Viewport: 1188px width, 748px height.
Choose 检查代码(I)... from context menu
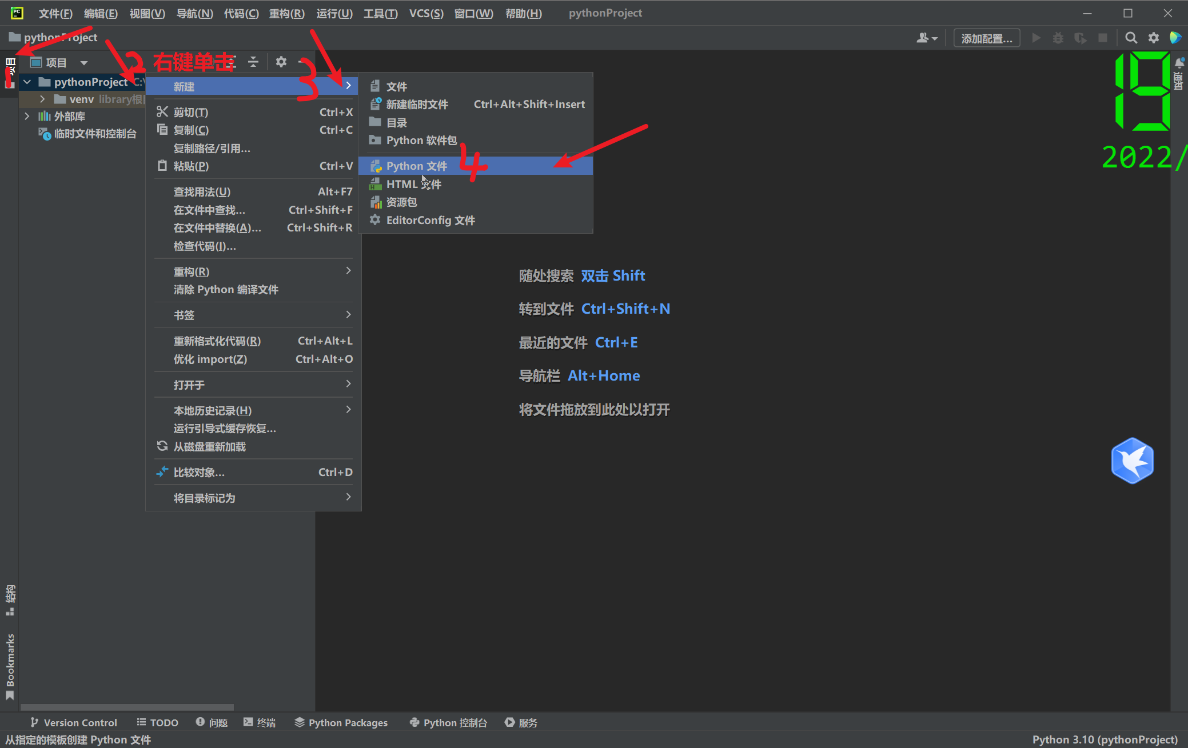253,246
